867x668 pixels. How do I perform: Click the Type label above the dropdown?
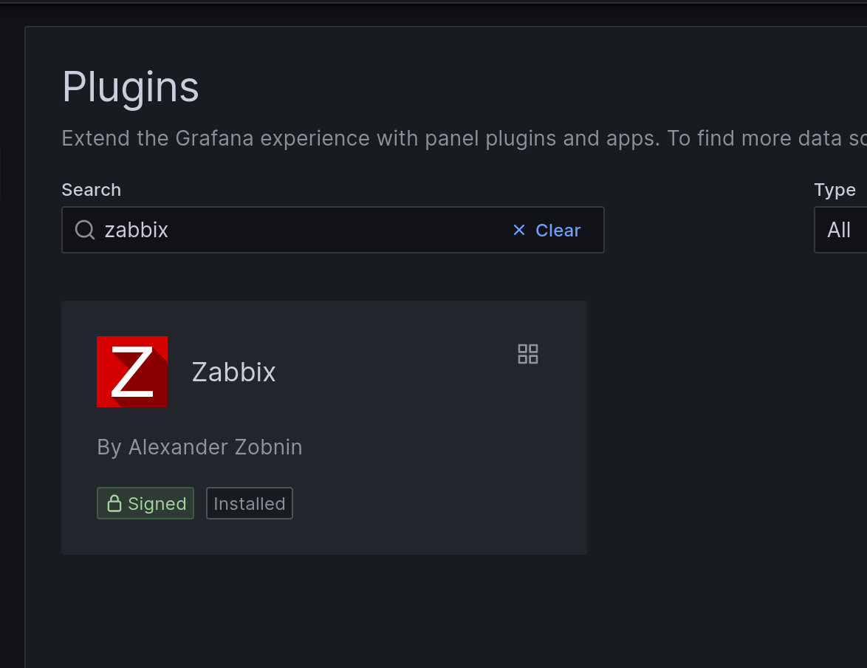(x=835, y=190)
